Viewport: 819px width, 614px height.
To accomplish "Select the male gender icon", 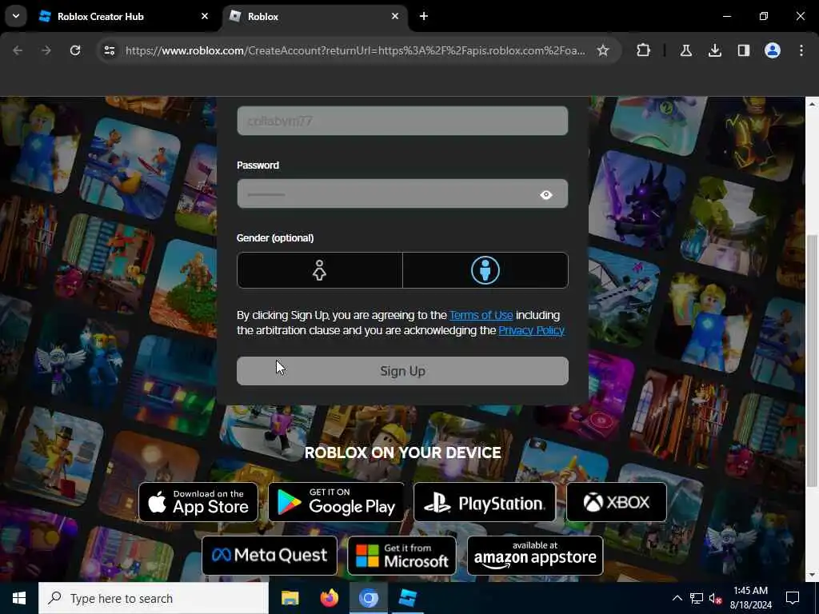I will click(x=485, y=270).
